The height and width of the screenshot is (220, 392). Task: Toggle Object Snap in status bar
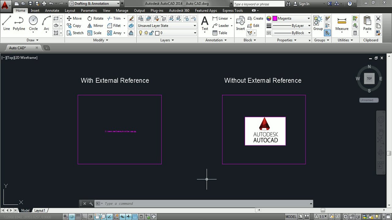coord(97,217)
